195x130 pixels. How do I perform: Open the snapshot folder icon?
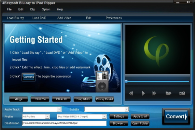[168, 93]
